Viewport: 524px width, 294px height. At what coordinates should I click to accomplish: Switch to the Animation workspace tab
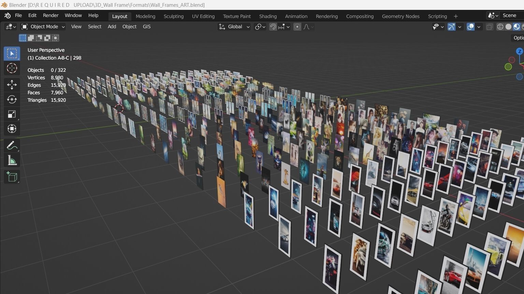pos(296,16)
